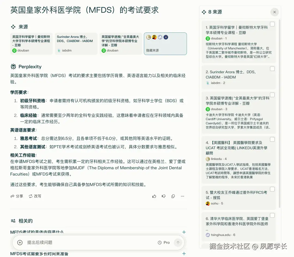Check the 搜狐 FRCS source checkbox

tap(272, 189)
